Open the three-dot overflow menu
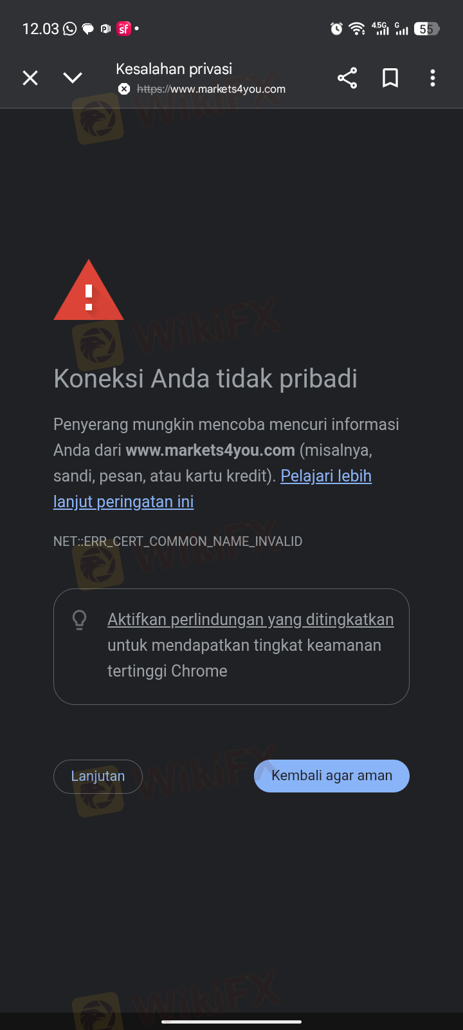The image size is (463, 1030). pyautogui.click(x=433, y=78)
